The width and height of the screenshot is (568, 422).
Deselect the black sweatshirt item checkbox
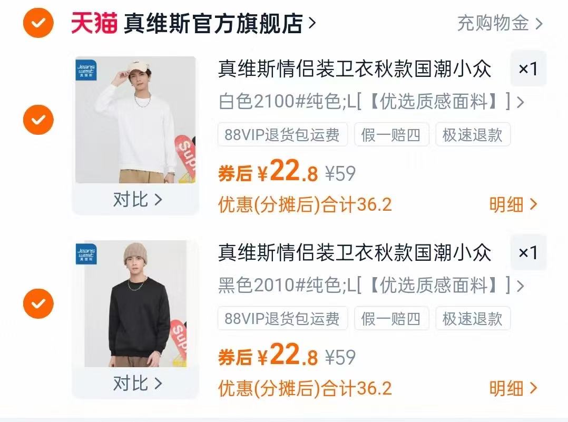click(x=38, y=303)
